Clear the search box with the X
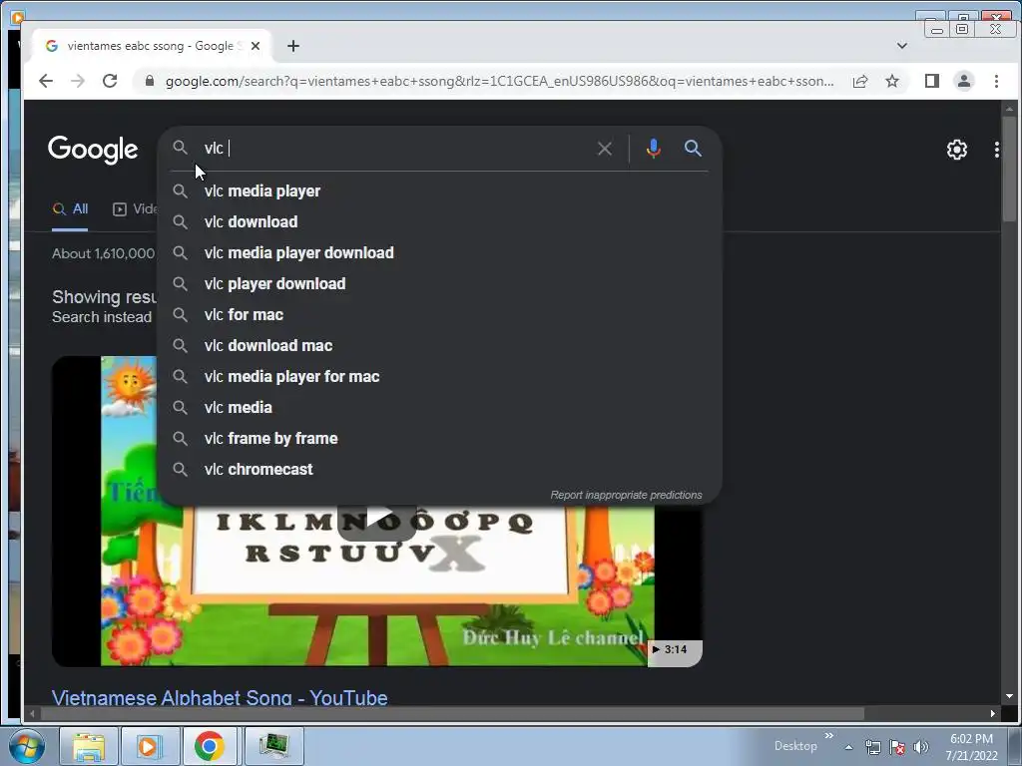 [x=605, y=149]
